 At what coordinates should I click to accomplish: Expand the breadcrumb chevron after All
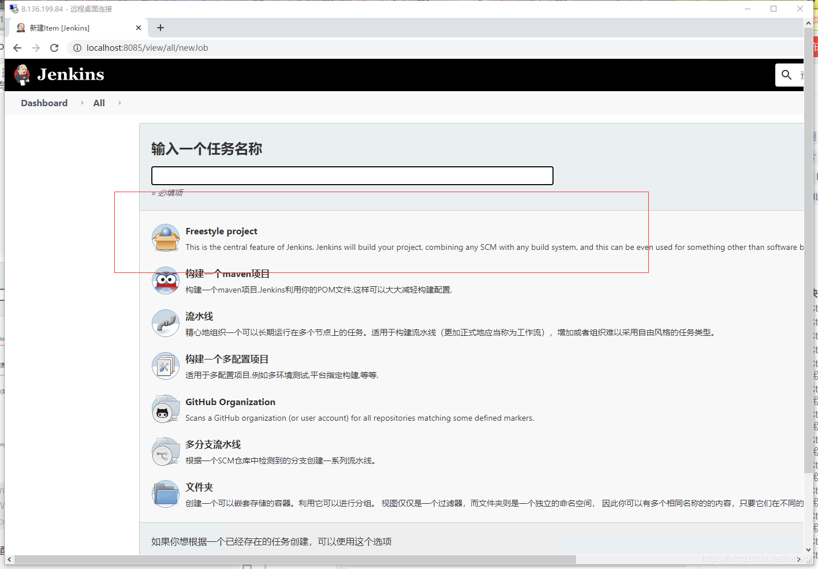119,103
